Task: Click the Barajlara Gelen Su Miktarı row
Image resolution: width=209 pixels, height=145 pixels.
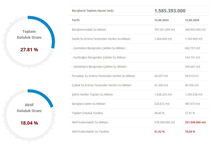Action: (x=139, y=104)
